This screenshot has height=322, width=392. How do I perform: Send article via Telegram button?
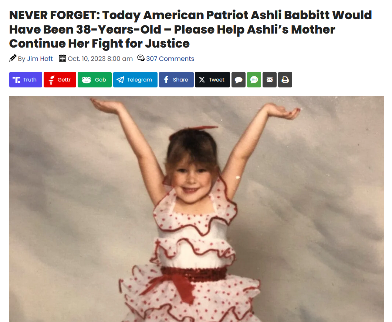click(135, 80)
